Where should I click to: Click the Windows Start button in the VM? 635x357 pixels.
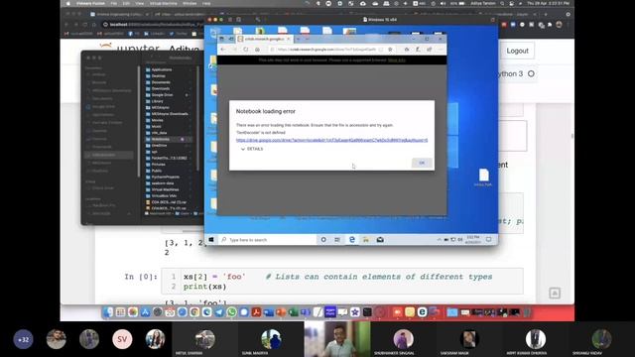[x=211, y=240]
